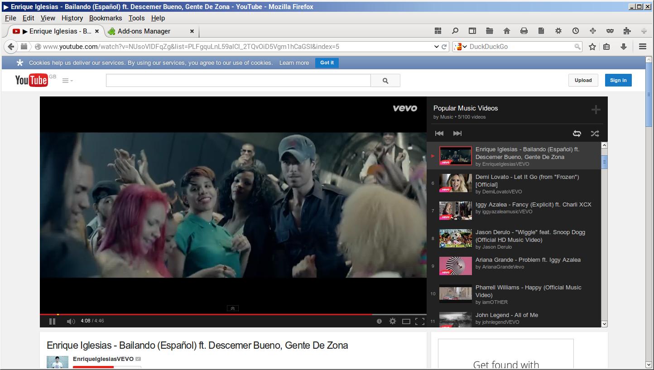Save playlist with plus icon
This screenshot has width=654, height=370.
pyautogui.click(x=596, y=110)
